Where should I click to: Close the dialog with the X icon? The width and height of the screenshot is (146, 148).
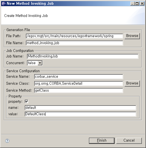point(142,4)
